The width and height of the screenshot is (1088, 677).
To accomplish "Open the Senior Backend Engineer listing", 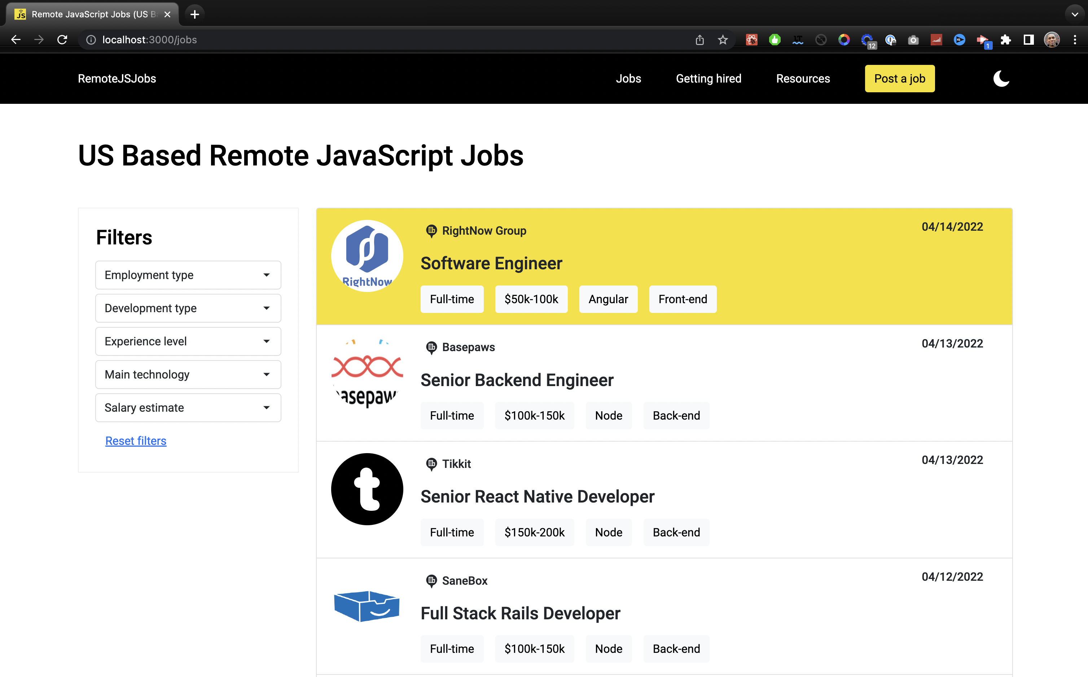I will point(517,380).
